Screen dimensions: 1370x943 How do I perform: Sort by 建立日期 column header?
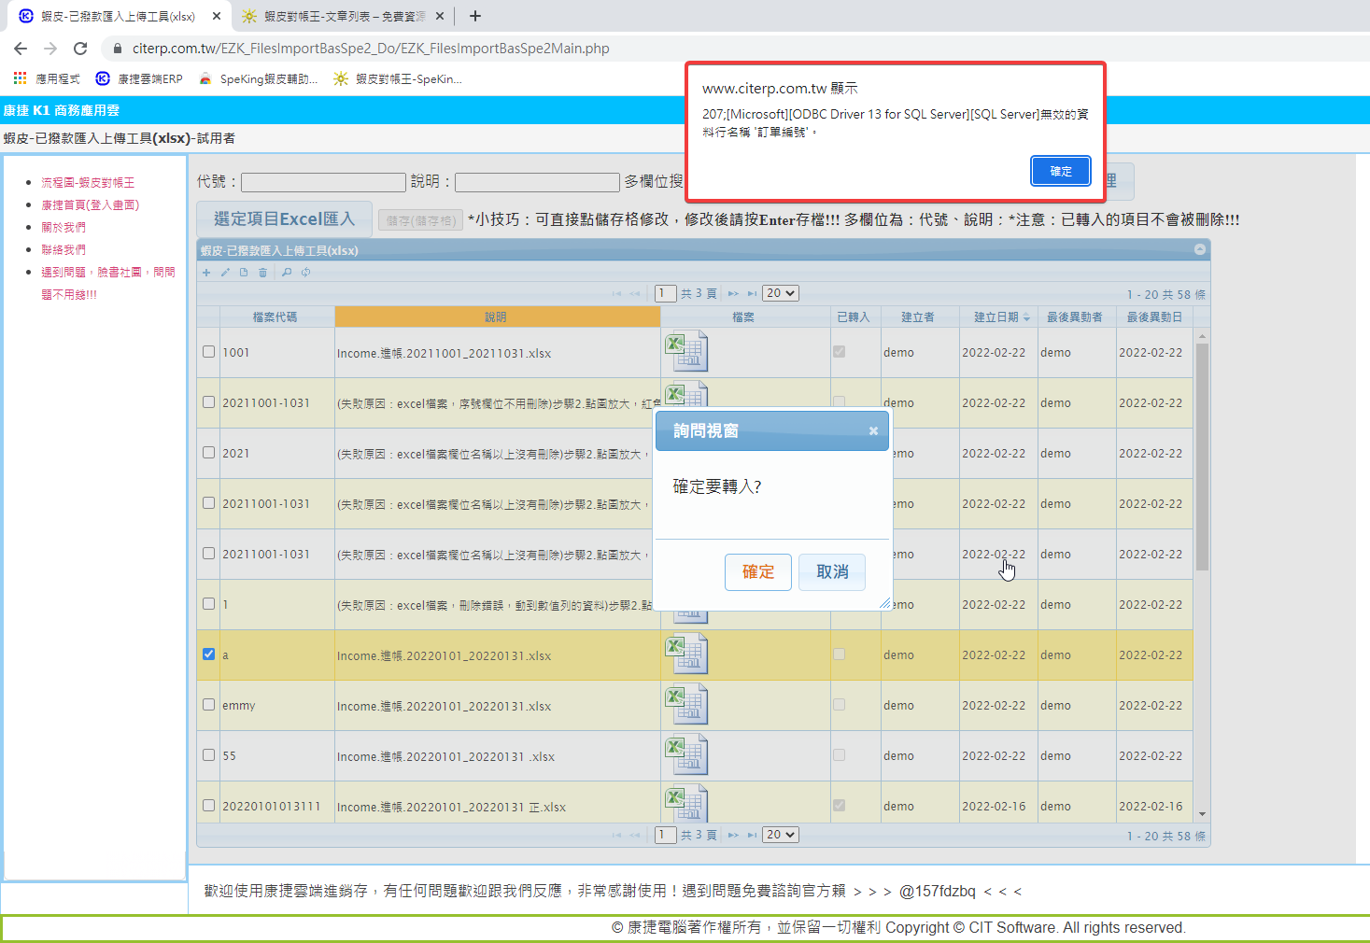pyautogui.click(x=996, y=317)
